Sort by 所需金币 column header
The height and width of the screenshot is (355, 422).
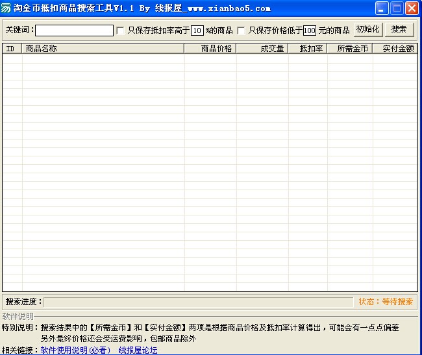coord(350,49)
